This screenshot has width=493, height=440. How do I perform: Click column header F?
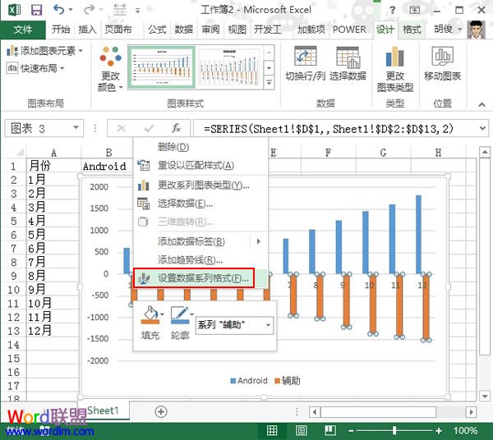(x=328, y=153)
